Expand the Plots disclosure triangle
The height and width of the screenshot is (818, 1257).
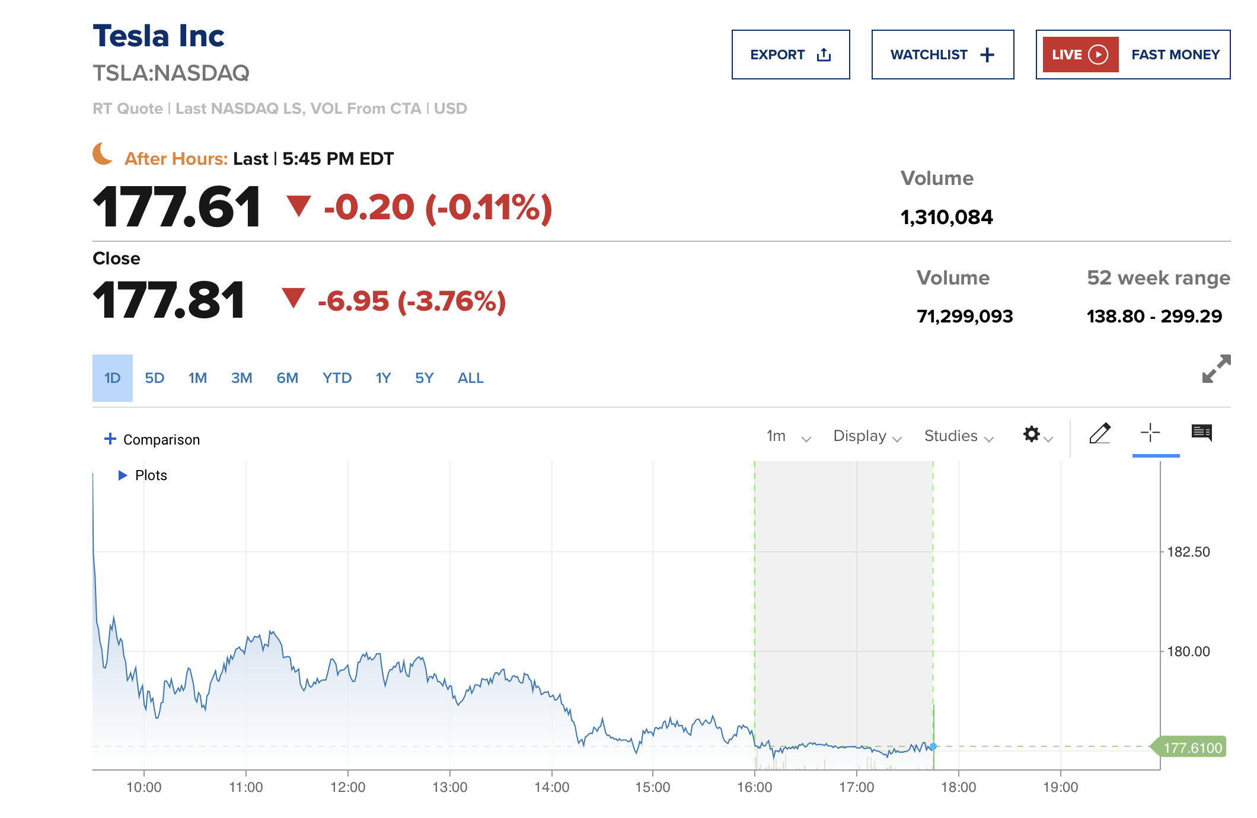[123, 475]
